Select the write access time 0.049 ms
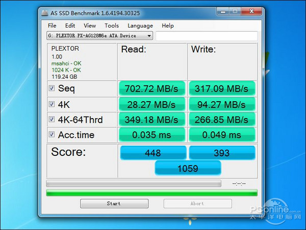Viewport: 306px width, 230px height. pos(222,135)
